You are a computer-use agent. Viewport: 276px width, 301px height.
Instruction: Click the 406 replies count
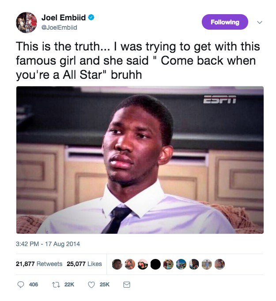34,285
